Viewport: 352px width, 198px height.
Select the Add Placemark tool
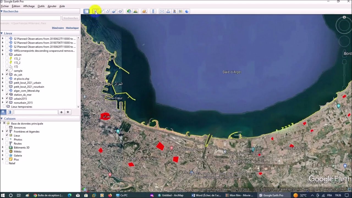click(x=95, y=11)
